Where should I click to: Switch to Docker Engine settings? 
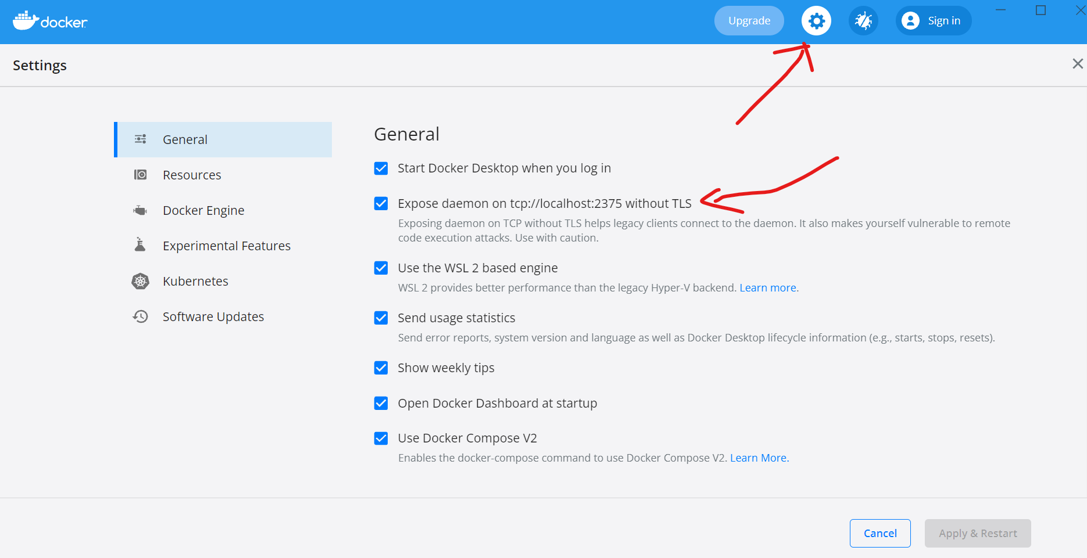tap(223, 210)
